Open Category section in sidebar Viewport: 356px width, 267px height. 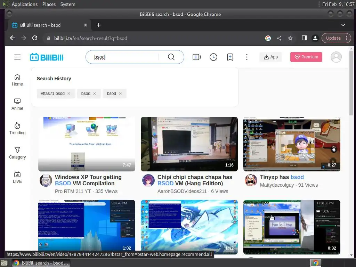click(x=17, y=153)
